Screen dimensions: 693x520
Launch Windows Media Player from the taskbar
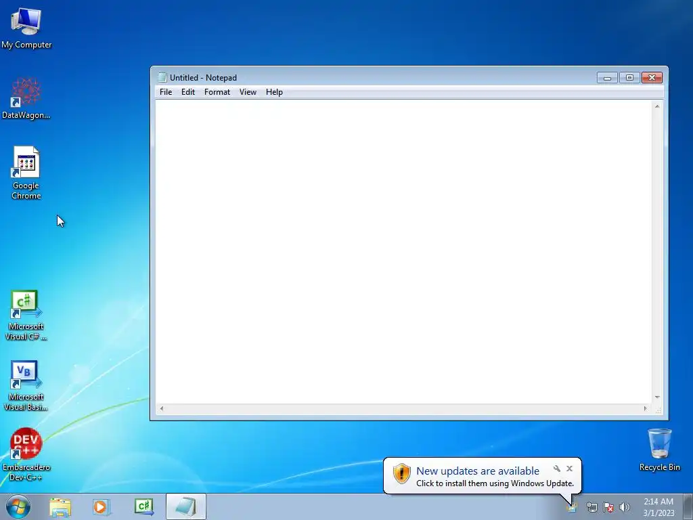pyautogui.click(x=101, y=506)
